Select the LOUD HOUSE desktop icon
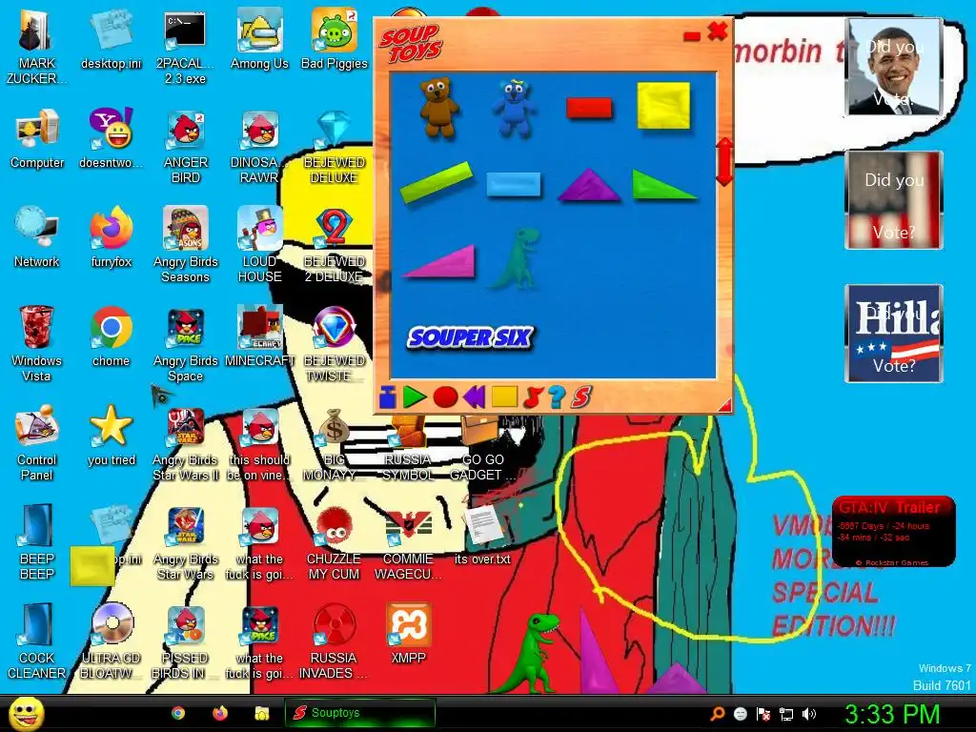976x732 pixels. pos(259,245)
